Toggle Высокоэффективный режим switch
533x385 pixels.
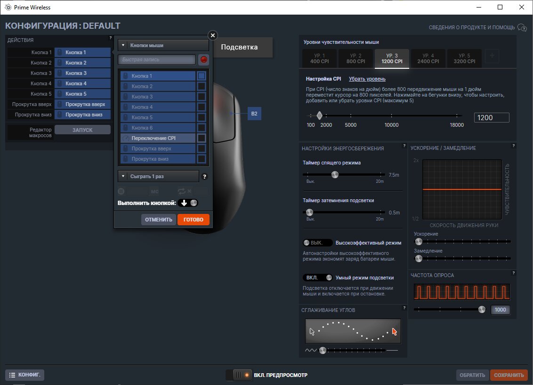click(317, 243)
